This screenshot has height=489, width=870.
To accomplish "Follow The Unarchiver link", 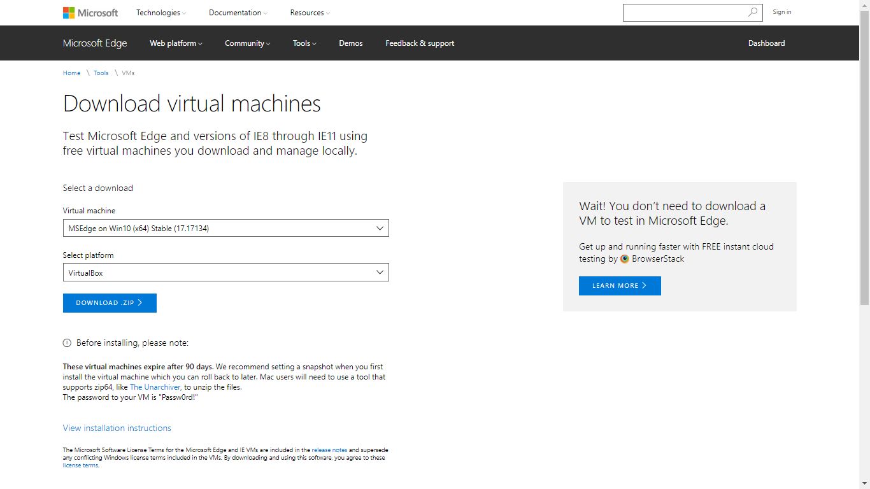I will pyautogui.click(x=155, y=387).
